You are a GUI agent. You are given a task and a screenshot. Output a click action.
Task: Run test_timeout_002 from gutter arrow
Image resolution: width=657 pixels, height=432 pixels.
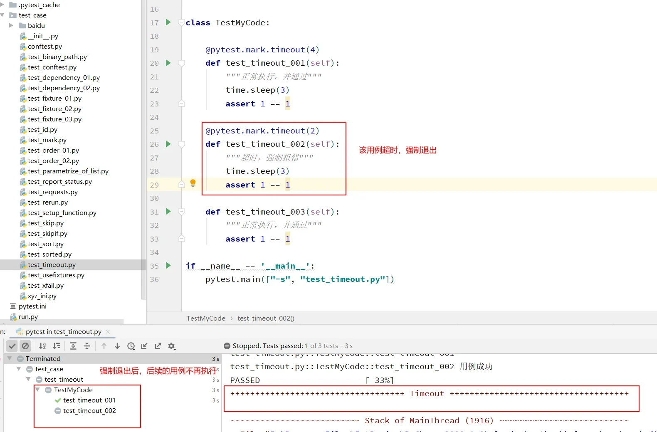(x=168, y=144)
